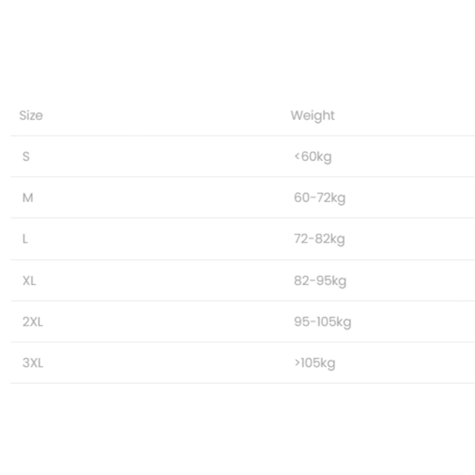The image size is (475, 475).
Task: Click the divider line between L and XL rows
Action: (237, 260)
